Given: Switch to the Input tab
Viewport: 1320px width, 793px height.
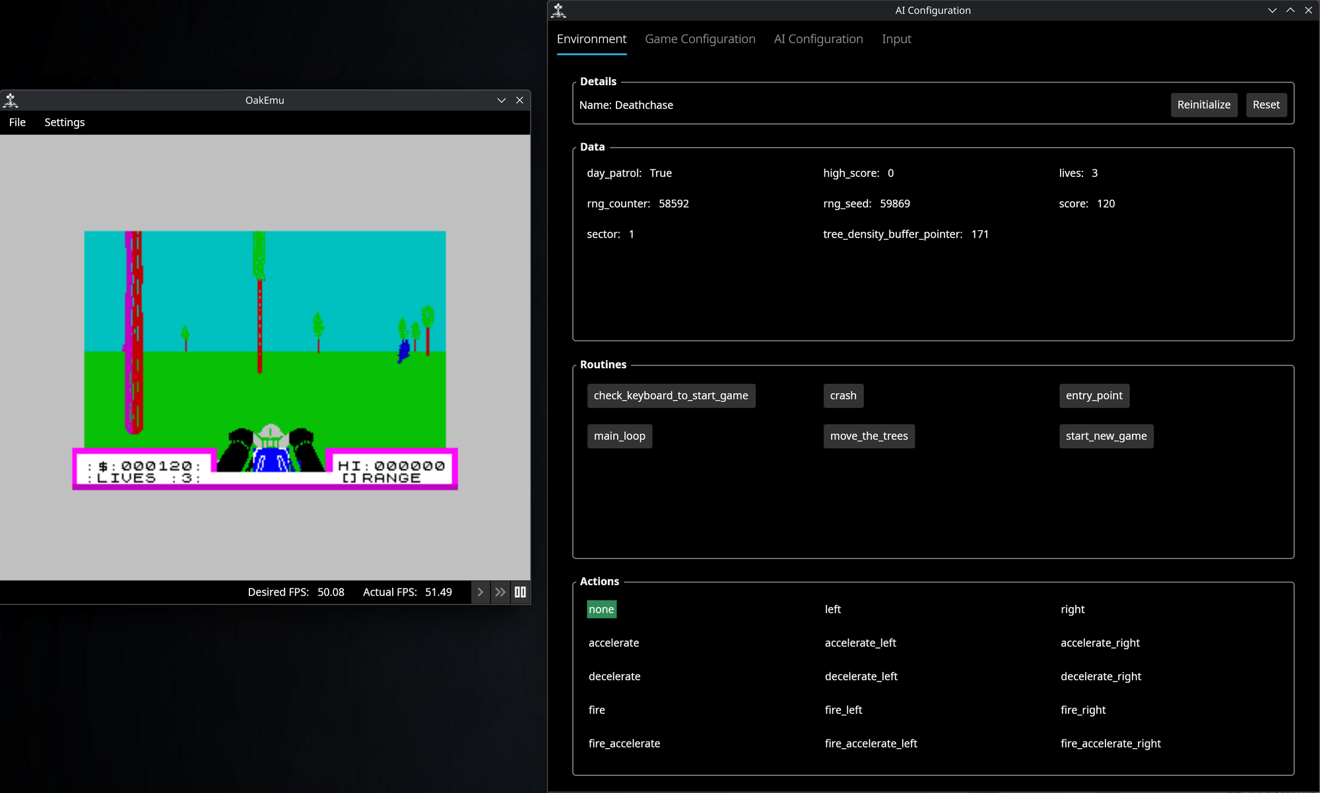Looking at the screenshot, I should [x=896, y=39].
